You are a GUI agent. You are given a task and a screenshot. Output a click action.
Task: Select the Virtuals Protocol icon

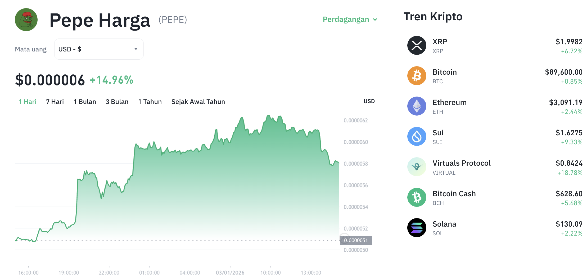click(416, 167)
